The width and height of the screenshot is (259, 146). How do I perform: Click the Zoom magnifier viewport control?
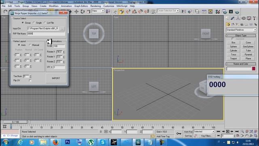(x=242, y=131)
